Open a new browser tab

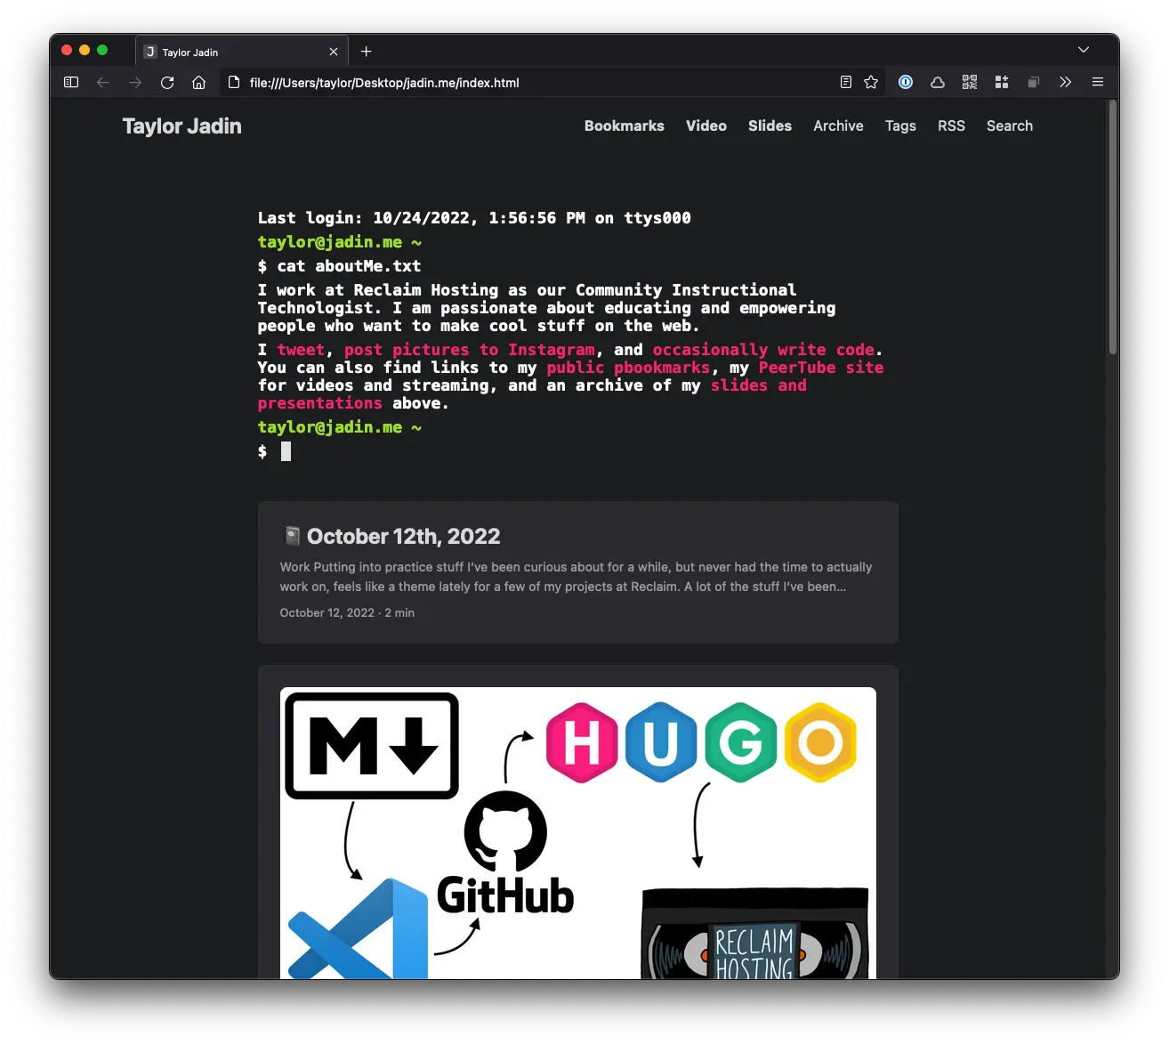[367, 52]
